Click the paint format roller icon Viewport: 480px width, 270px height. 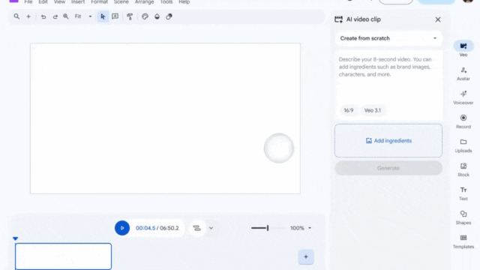coord(130,16)
